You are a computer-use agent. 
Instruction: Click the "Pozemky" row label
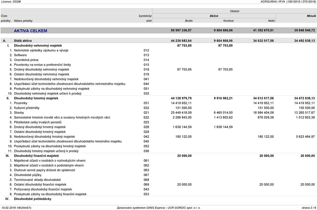point(20,103)
